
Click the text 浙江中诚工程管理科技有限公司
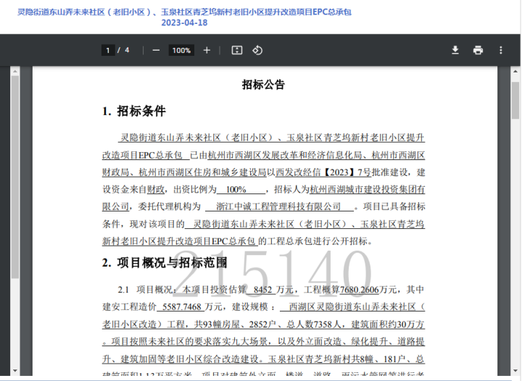click(x=278, y=206)
